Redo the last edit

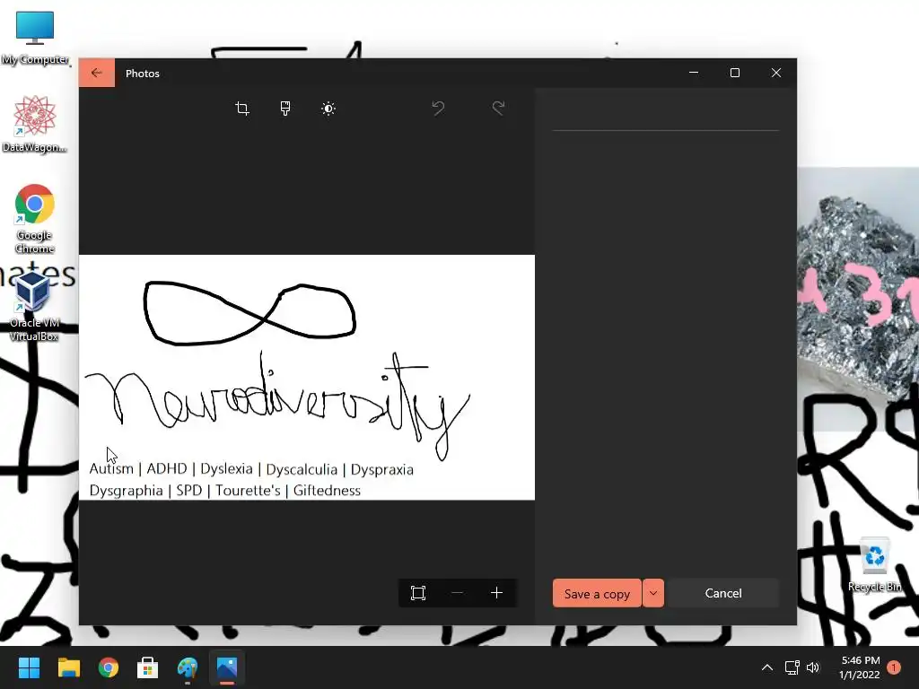[x=498, y=109]
